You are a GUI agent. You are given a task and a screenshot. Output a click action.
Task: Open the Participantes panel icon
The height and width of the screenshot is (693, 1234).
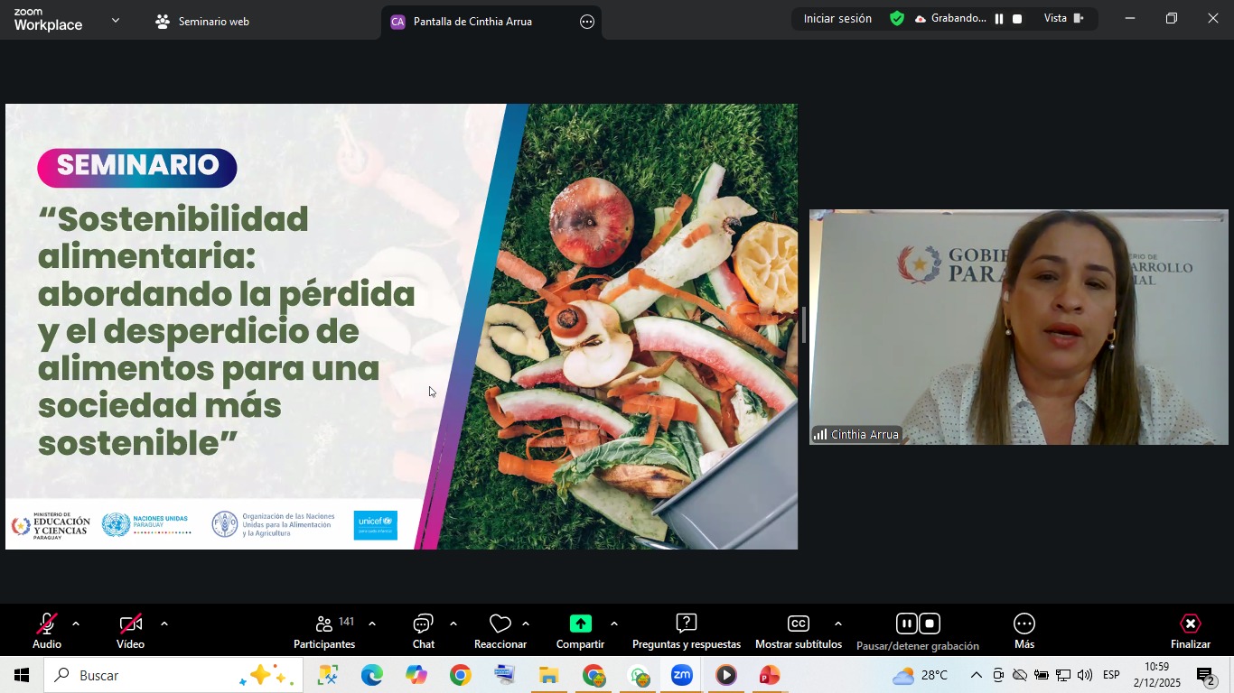323,623
